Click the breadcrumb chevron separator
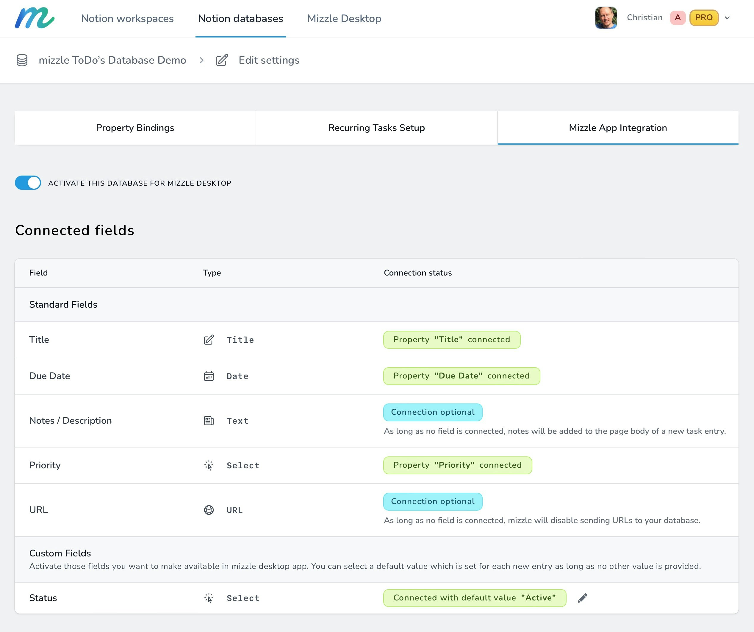 (x=202, y=60)
